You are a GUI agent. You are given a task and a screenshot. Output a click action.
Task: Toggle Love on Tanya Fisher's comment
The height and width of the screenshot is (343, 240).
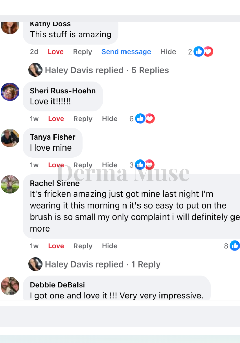[x=56, y=165]
